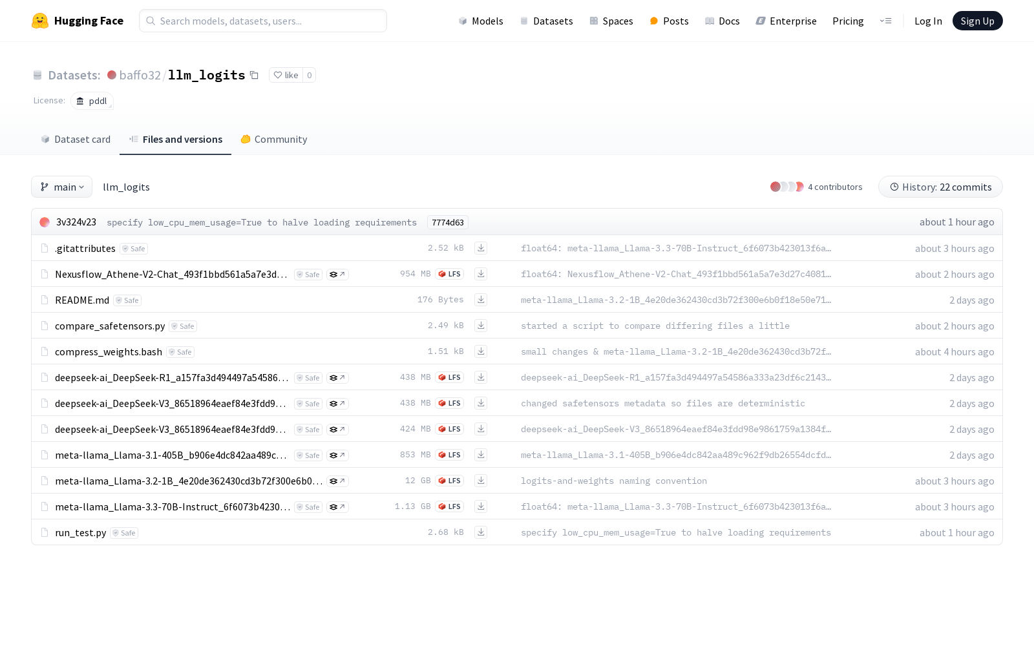Expand the pddl license tag
This screenshot has height=646, width=1034.
point(92,101)
